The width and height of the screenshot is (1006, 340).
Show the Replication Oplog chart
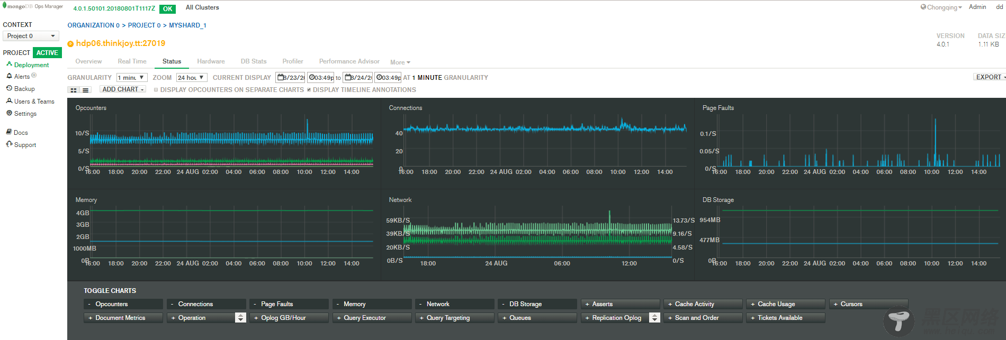pos(615,318)
